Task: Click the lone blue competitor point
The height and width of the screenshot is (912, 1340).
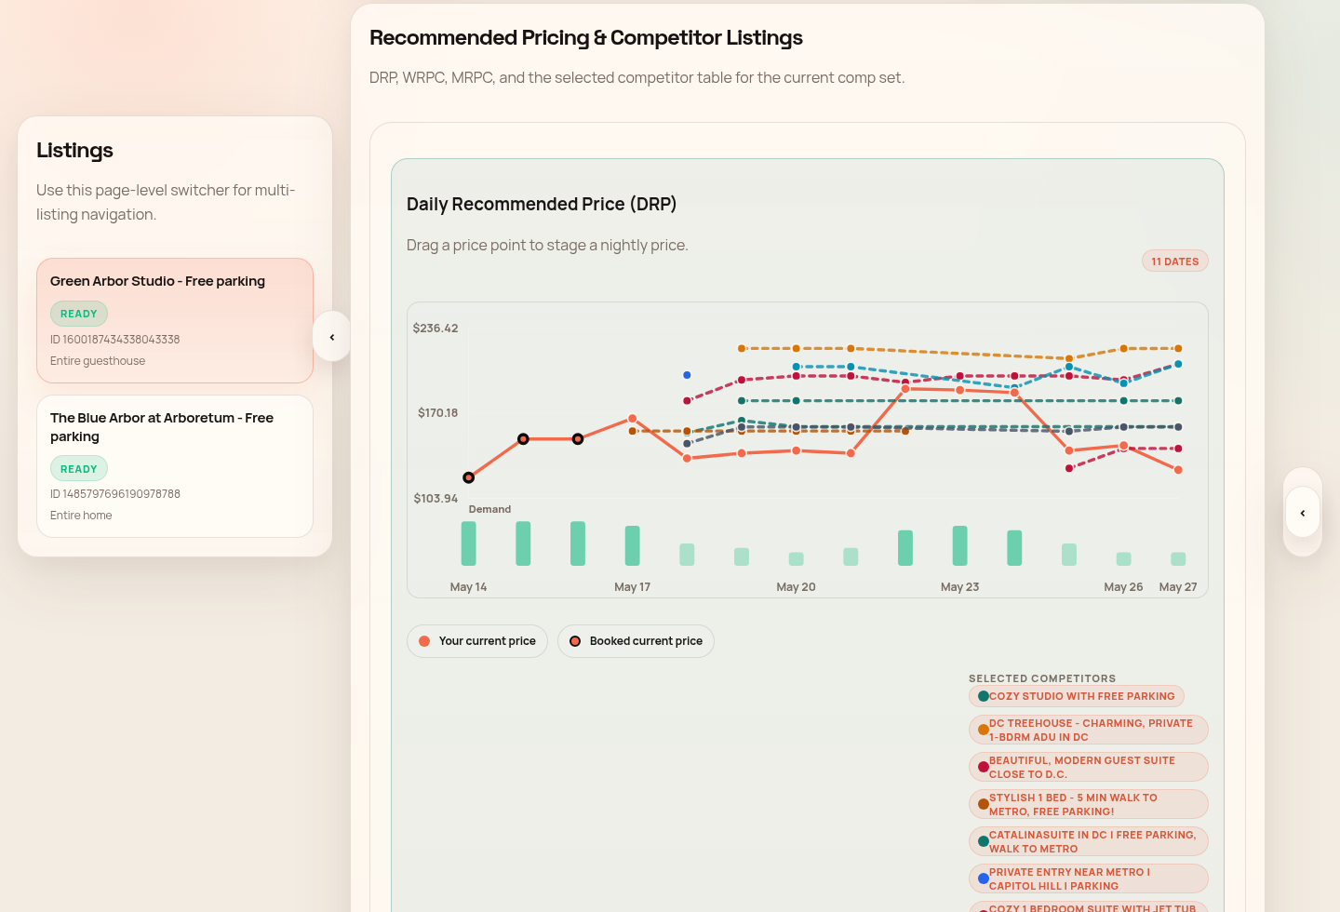Action: click(x=687, y=375)
